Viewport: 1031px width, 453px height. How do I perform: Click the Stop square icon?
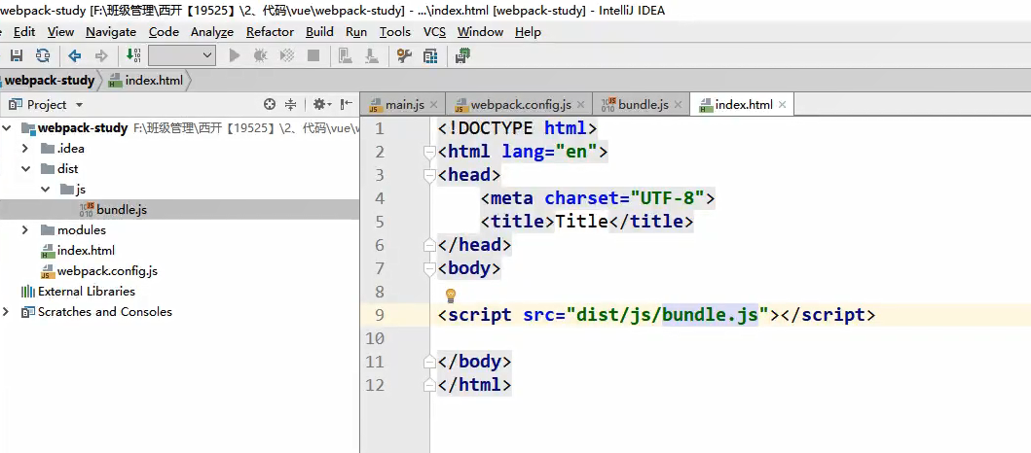point(313,55)
